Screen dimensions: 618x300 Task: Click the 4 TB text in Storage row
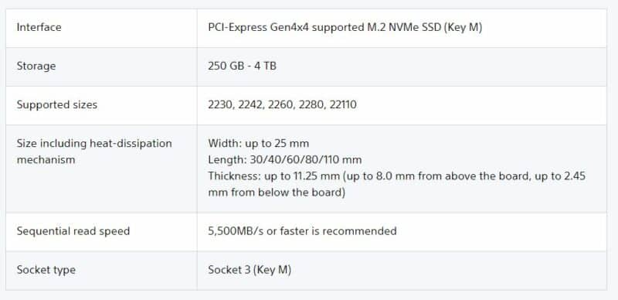click(265, 66)
